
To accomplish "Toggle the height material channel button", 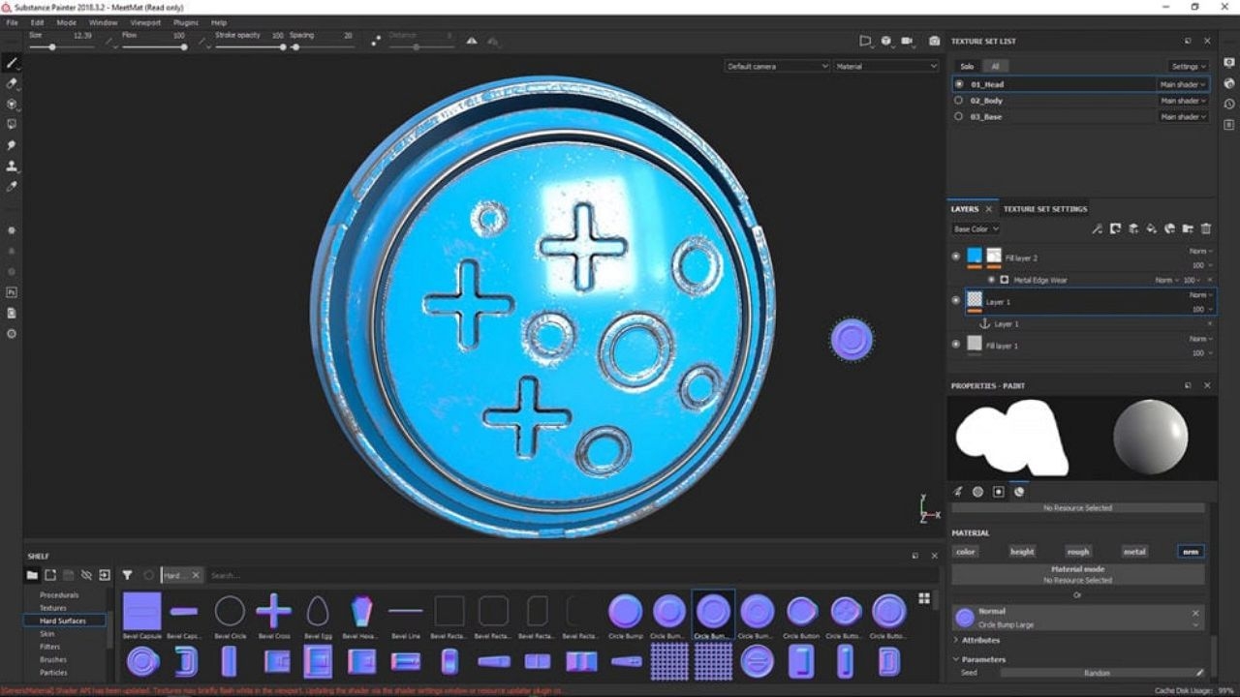I will 1022,552.
